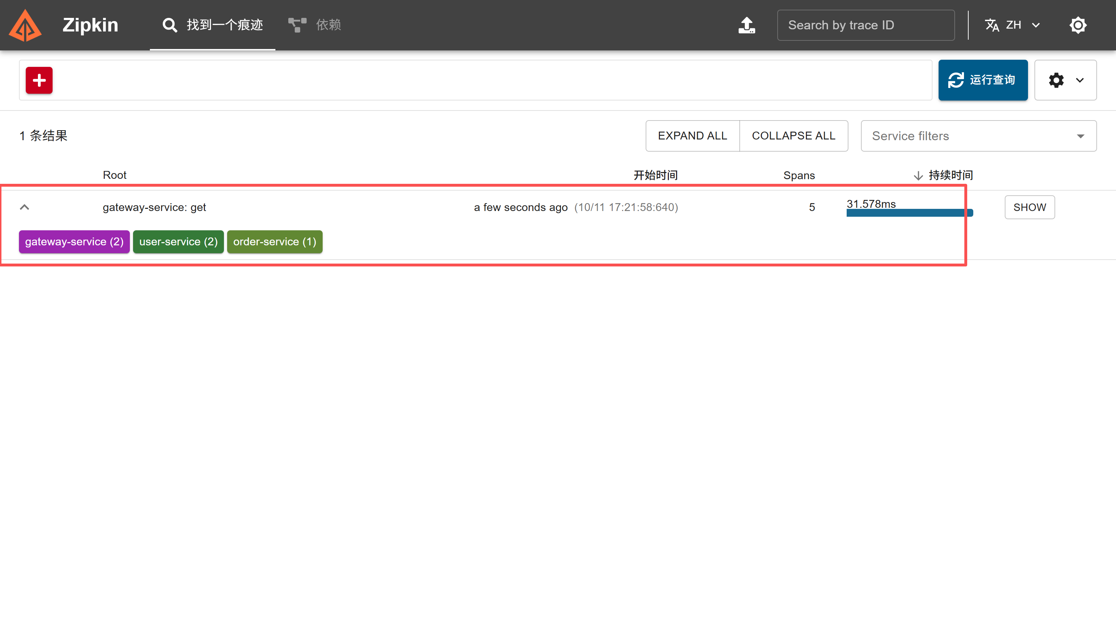This screenshot has height=623, width=1116.
Task: Open the 找到一个痕迹 tab
Action: click(x=212, y=25)
